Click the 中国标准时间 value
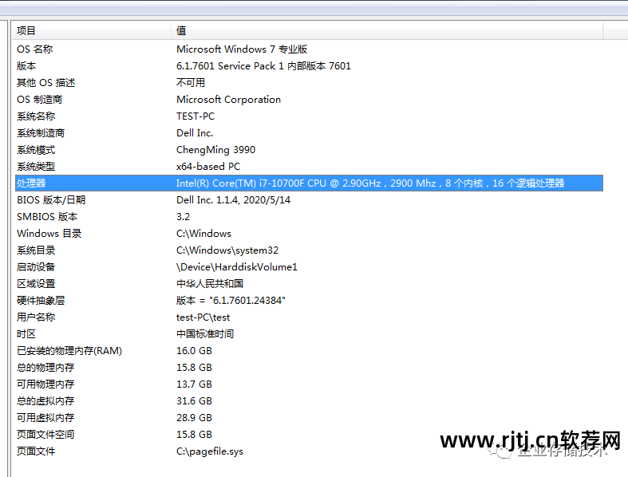Screen dimensions: 628x477 (x=205, y=334)
